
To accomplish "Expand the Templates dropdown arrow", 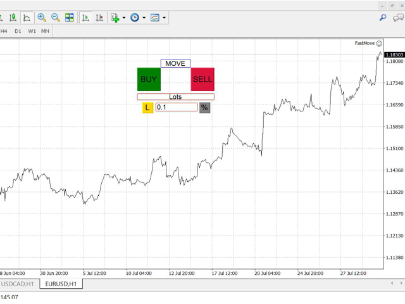I will point(165,18).
